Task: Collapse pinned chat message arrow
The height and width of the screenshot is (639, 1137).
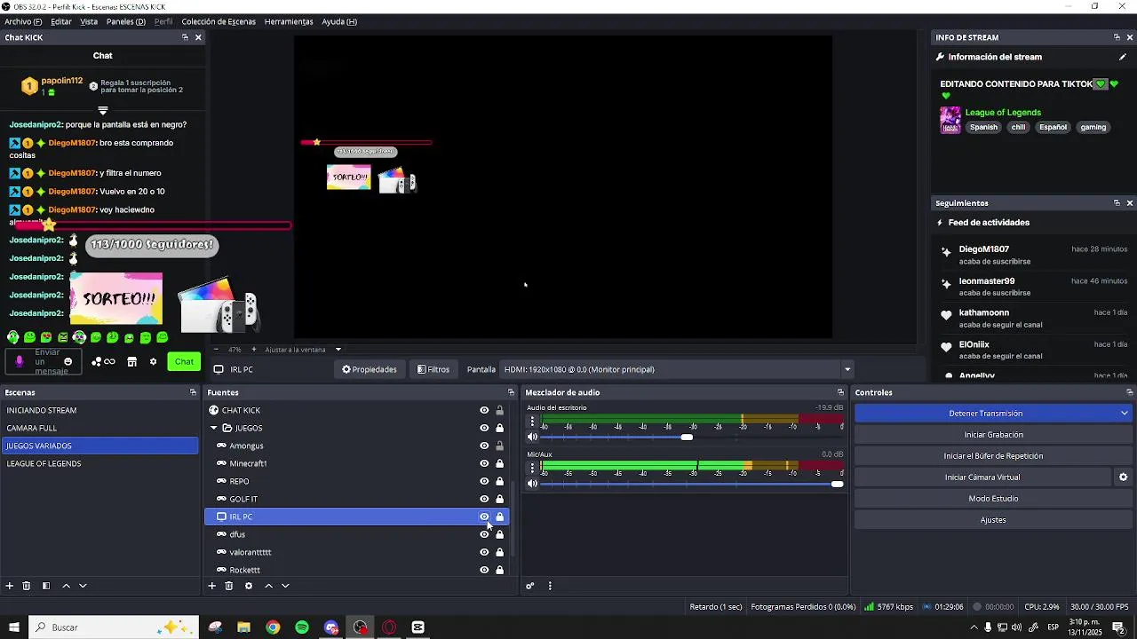Action: [x=103, y=111]
